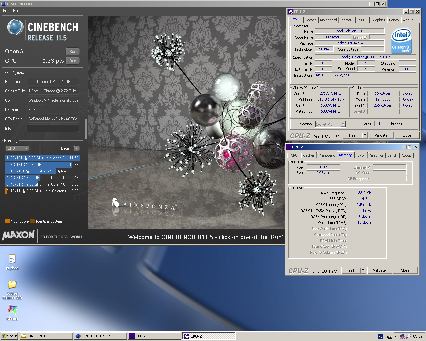The width and height of the screenshot is (426, 341).
Task: Click the CPU name field Intel Celeron 320
Action: point(349,31)
